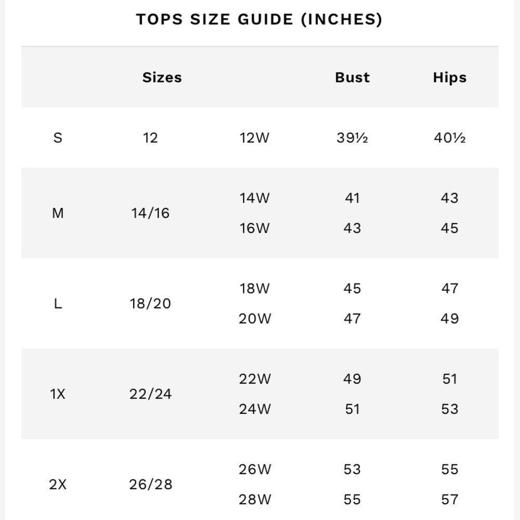Click the 28W size entry
Screen dimensions: 520x520
(255, 499)
